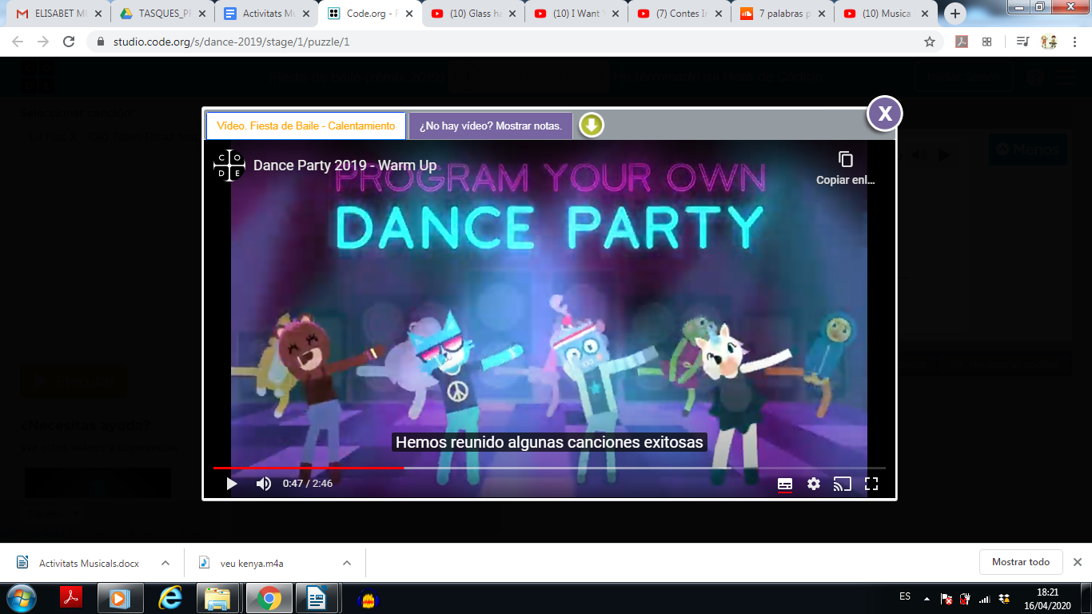Open Adobe Reader from taskbar
The height and width of the screenshot is (614, 1092).
point(71,598)
